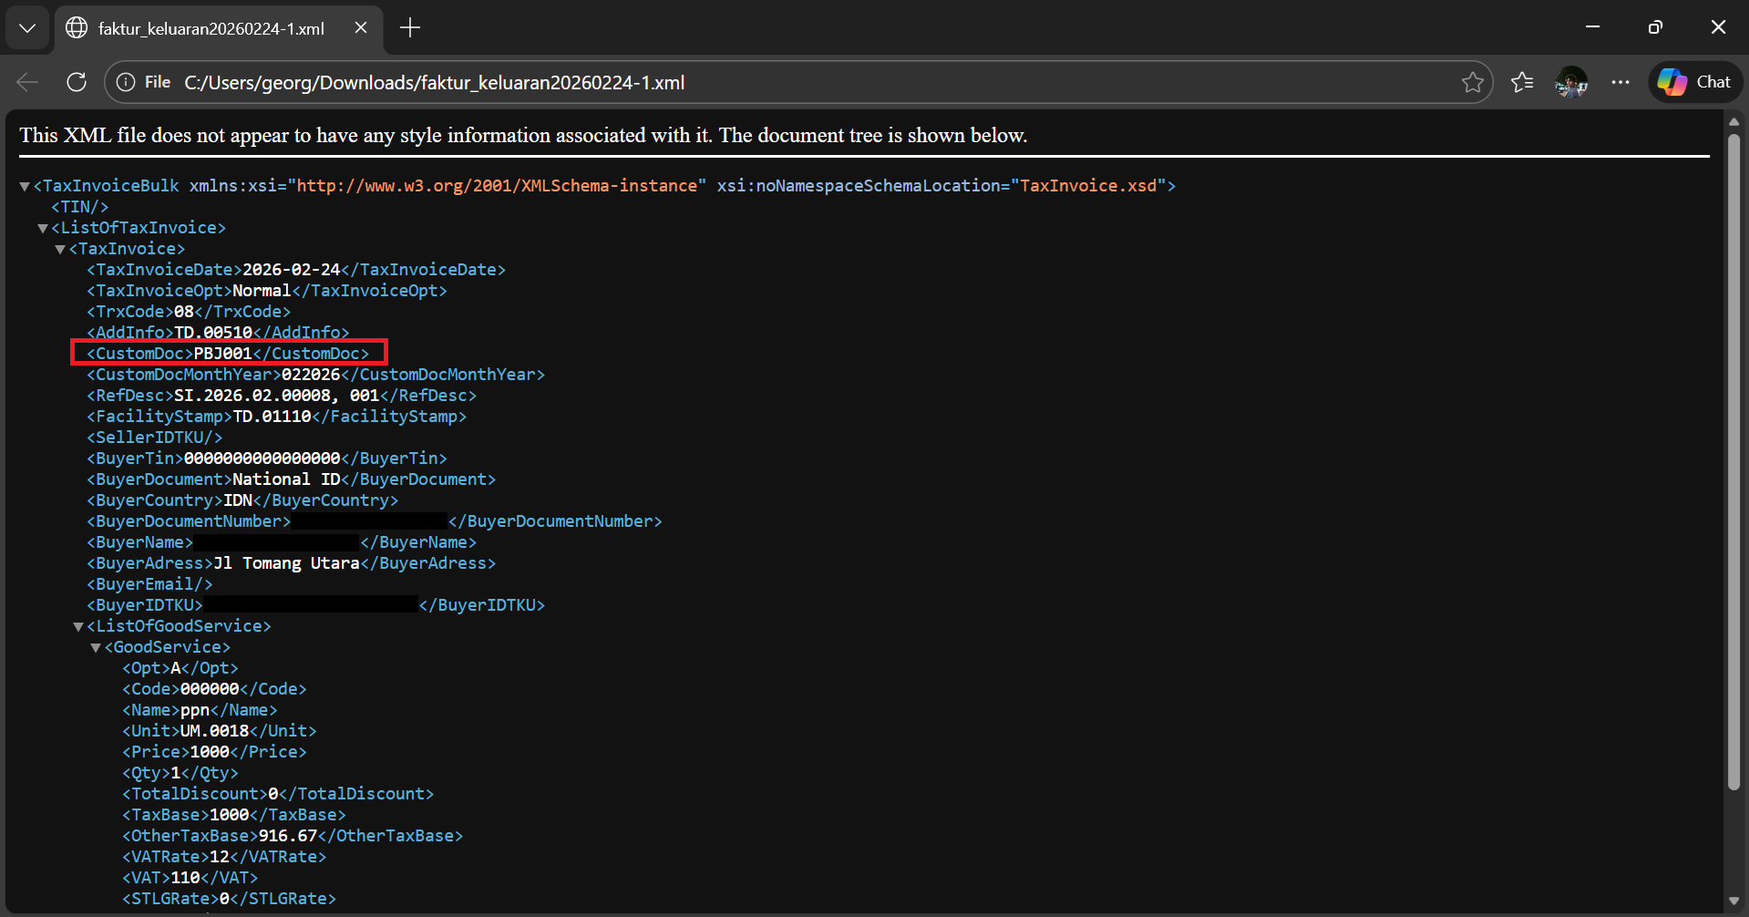Collapse the TaxInvoiceBulk root node
The width and height of the screenshot is (1749, 917).
(x=25, y=186)
